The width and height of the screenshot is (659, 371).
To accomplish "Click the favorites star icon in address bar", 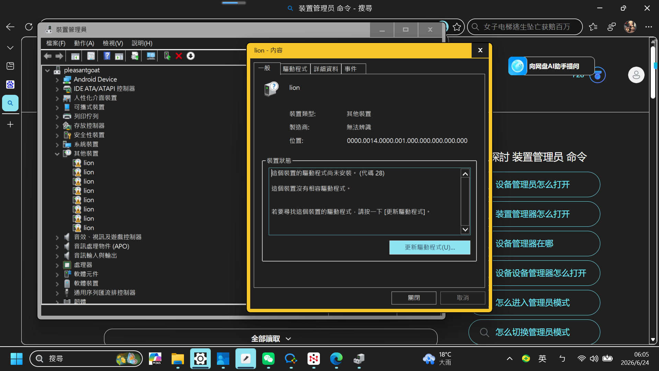I will click(x=456, y=27).
